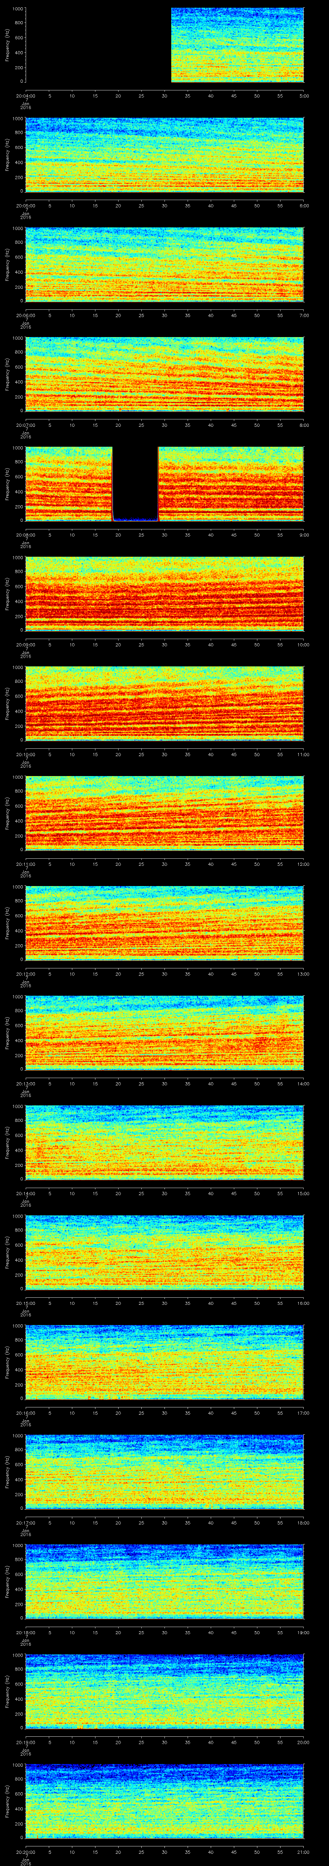Select the spectrogram panel starting at 20:11:00
This screenshot has height=1866, width=329.
tap(165, 813)
